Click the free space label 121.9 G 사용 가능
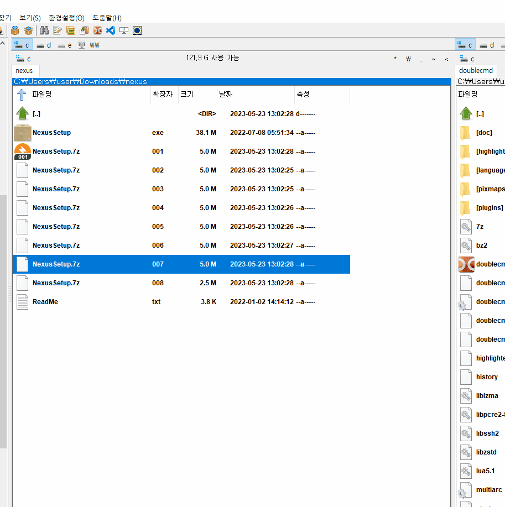The width and height of the screenshot is (505, 507). click(212, 58)
